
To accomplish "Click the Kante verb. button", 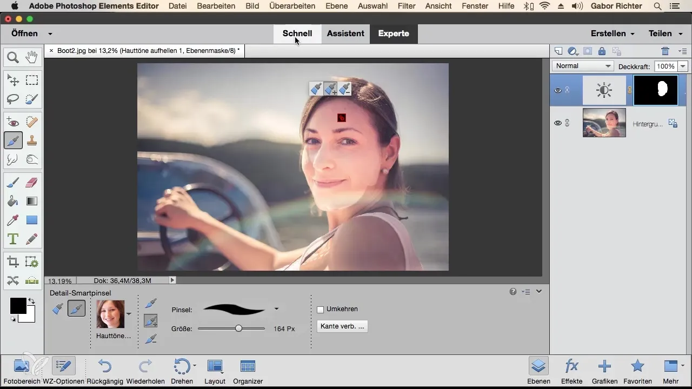I will coord(342,326).
